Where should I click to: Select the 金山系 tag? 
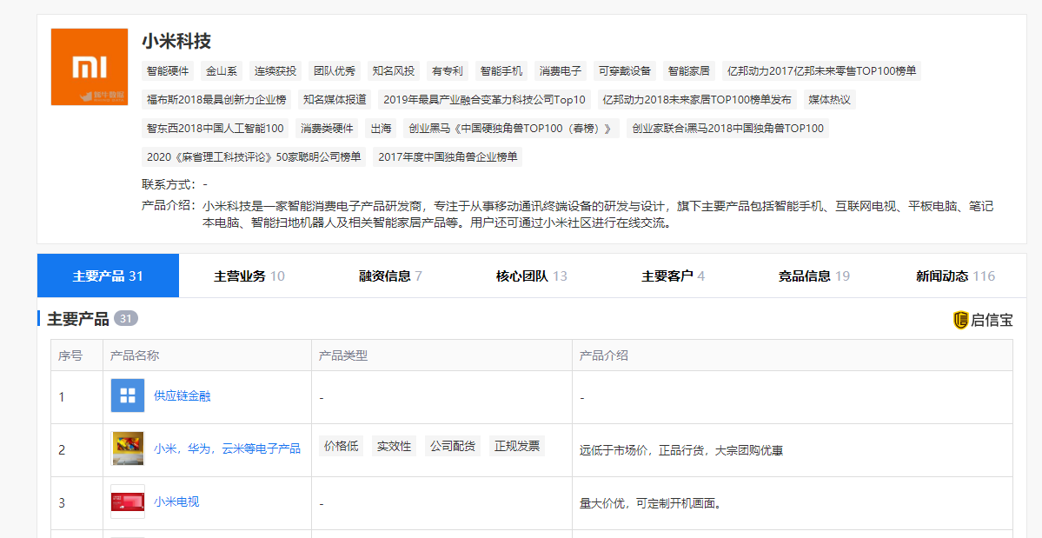click(222, 71)
